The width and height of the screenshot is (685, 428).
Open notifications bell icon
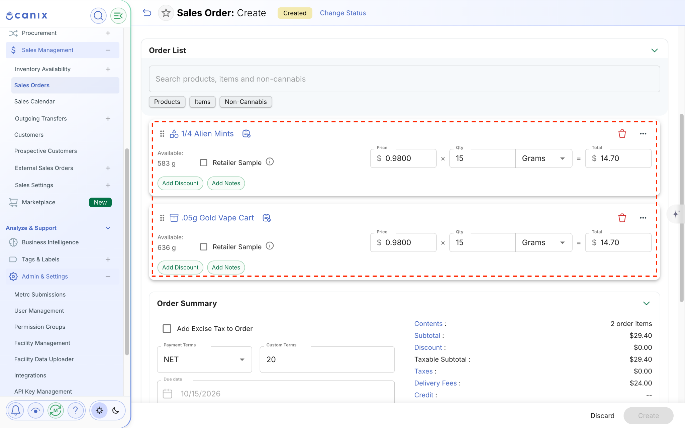point(16,410)
